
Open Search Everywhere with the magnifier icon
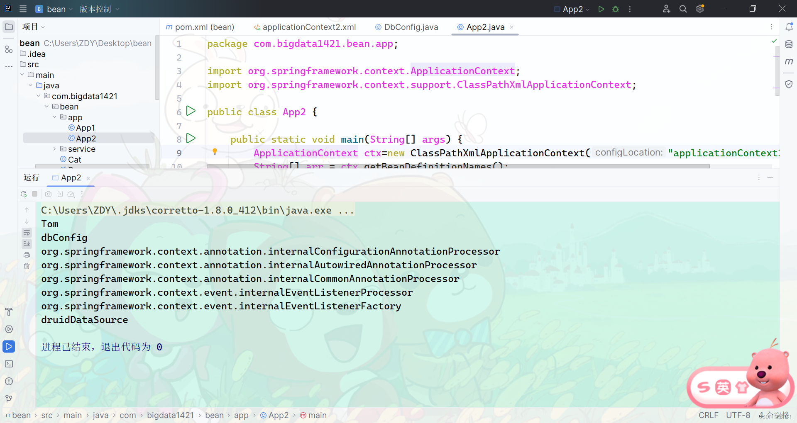pyautogui.click(x=683, y=9)
